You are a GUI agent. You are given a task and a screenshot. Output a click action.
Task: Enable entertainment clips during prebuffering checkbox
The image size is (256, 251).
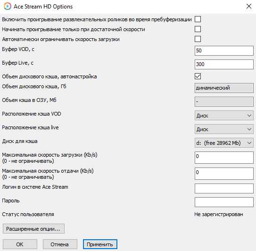click(198, 19)
